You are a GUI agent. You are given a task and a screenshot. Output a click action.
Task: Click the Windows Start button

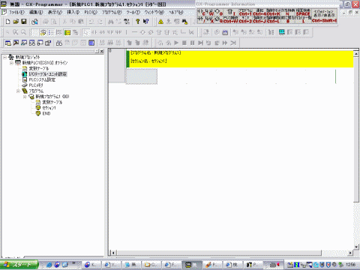click(19, 265)
